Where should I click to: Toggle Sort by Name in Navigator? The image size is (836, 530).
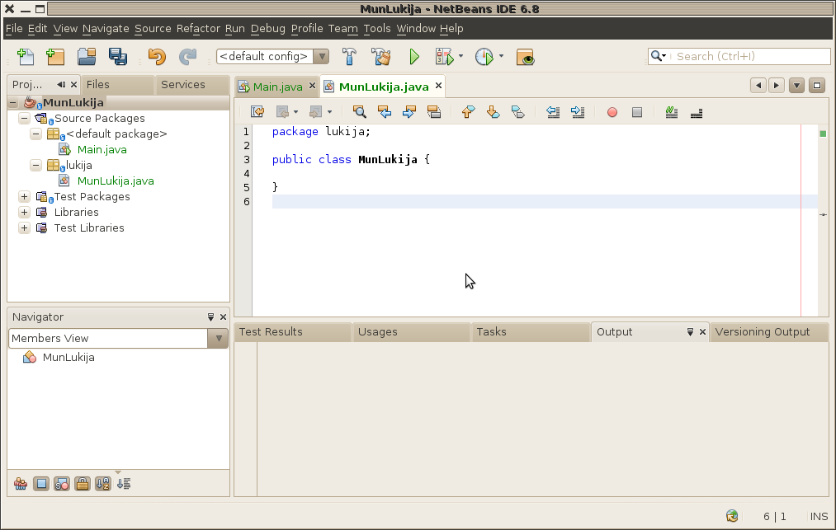(x=103, y=484)
